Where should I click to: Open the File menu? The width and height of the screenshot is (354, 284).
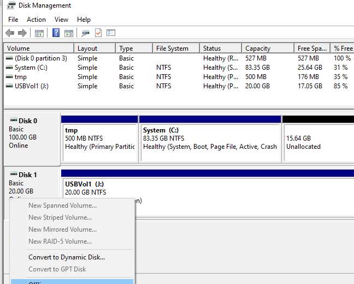[13, 20]
